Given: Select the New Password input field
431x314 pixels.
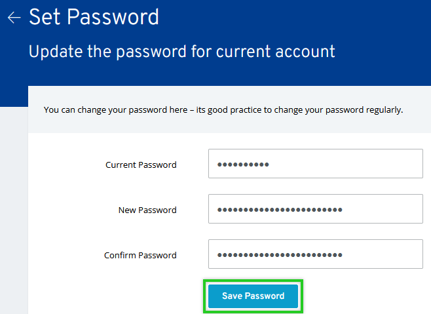Looking at the screenshot, I should (x=315, y=209).
